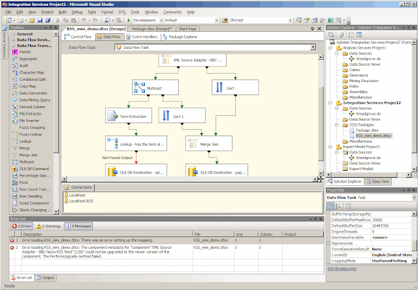The width and height of the screenshot is (418, 290).
Task: Collapse the SSIS Packages folder
Action: click(337, 124)
